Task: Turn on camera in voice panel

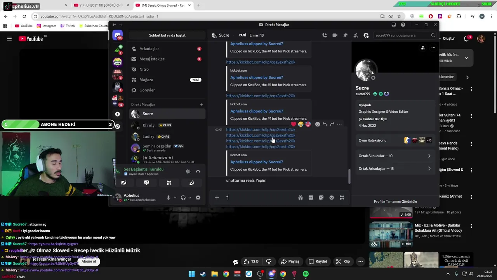Action: point(123,183)
